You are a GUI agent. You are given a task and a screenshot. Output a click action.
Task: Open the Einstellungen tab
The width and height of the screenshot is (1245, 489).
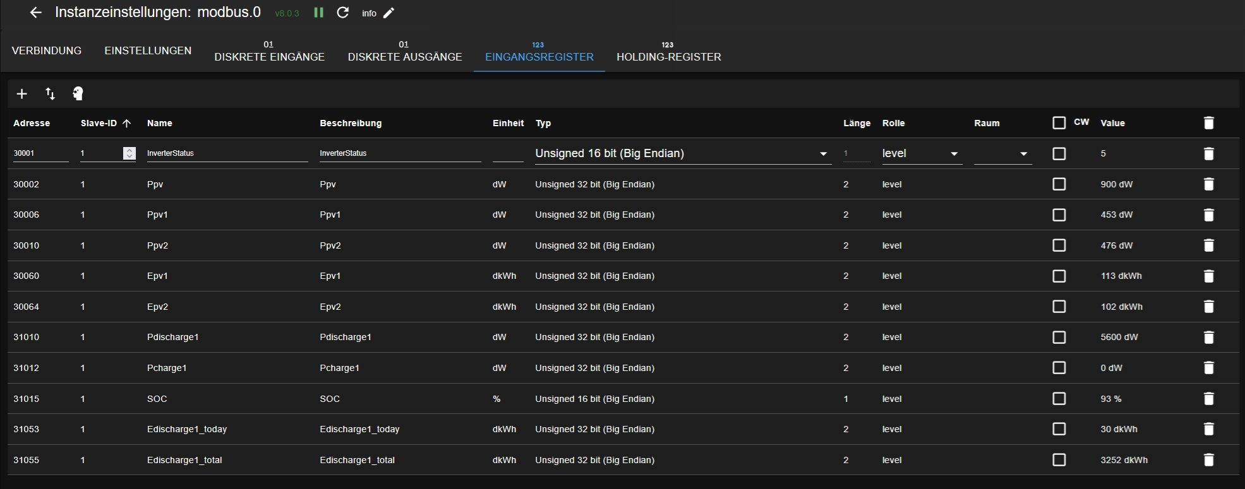(x=148, y=50)
